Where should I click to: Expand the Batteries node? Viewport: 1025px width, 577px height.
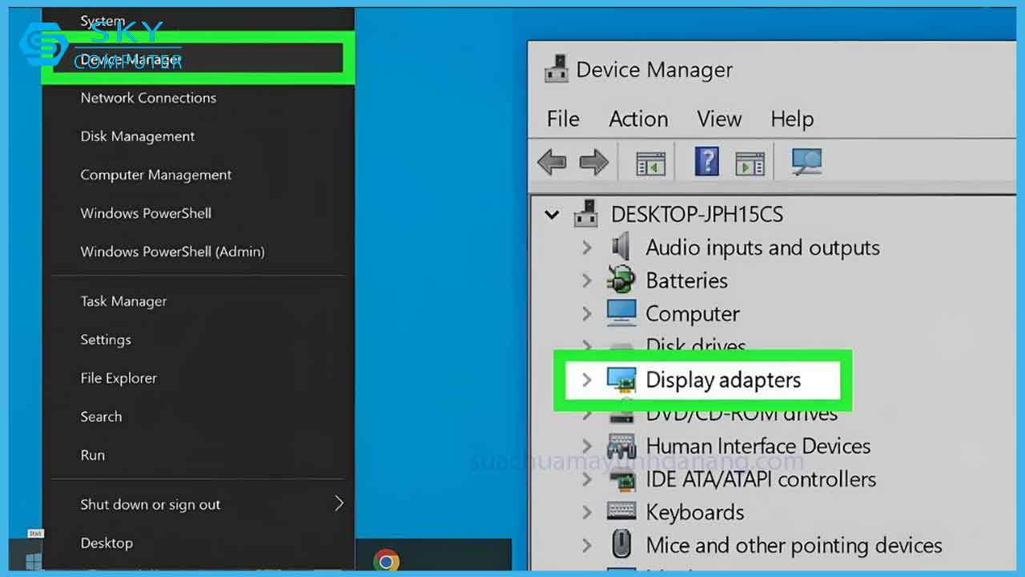[x=587, y=280]
